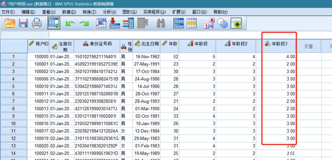Viewport: 332px width, 160px height.
Task: Select the 出生日期 column header
Action: (x=146, y=46)
